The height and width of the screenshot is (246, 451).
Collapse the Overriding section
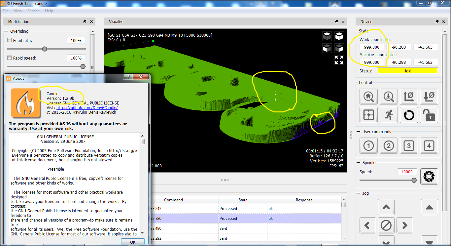[6, 31]
